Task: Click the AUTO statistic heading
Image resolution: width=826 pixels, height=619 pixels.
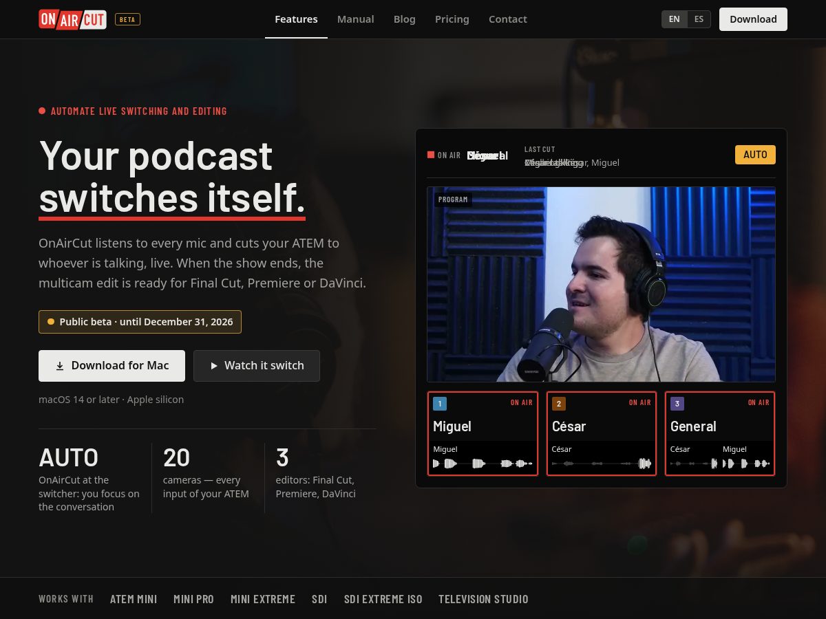Action: coord(69,457)
